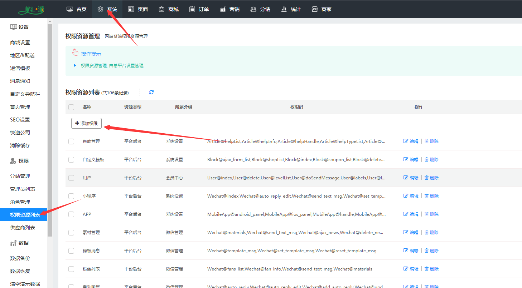The image size is (522, 288).
Task: Click the delete trash icon for APP row
Action: 426,214
